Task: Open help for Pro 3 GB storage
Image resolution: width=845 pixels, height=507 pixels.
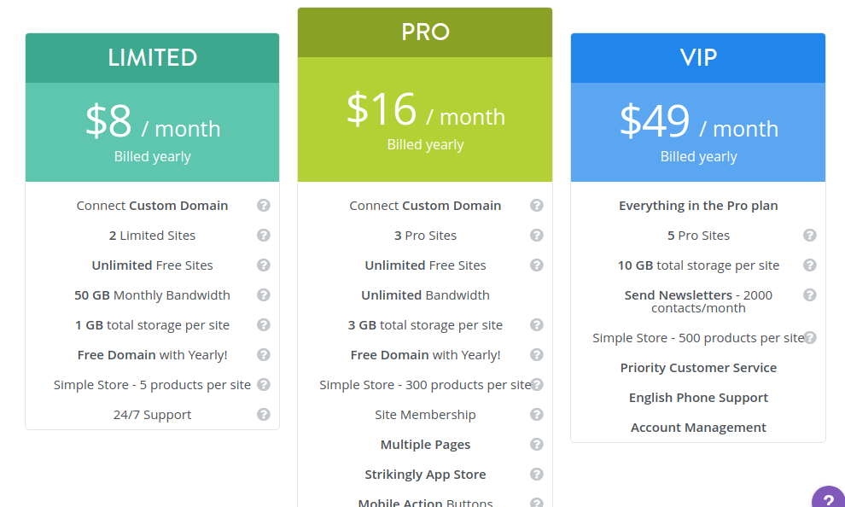Action: pyautogui.click(x=537, y=325)
